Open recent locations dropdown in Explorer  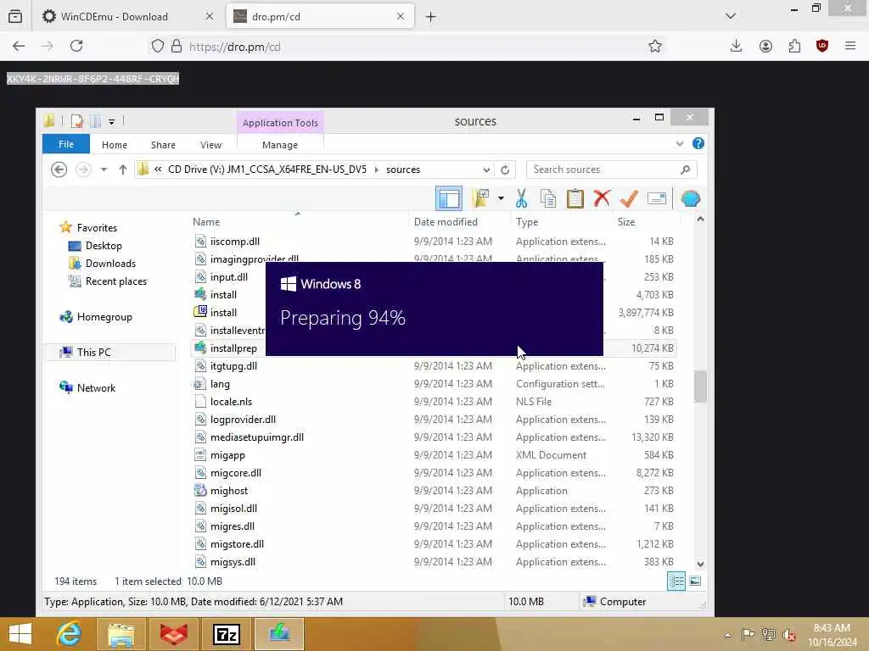tap(104, 170)
